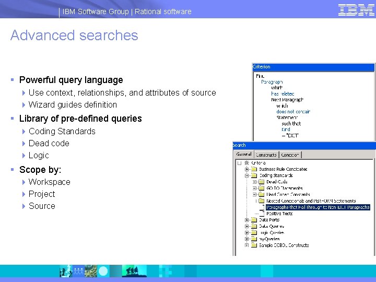Collapse the Coding Standards node
The image size is (376, 282).
click(246, 175)
